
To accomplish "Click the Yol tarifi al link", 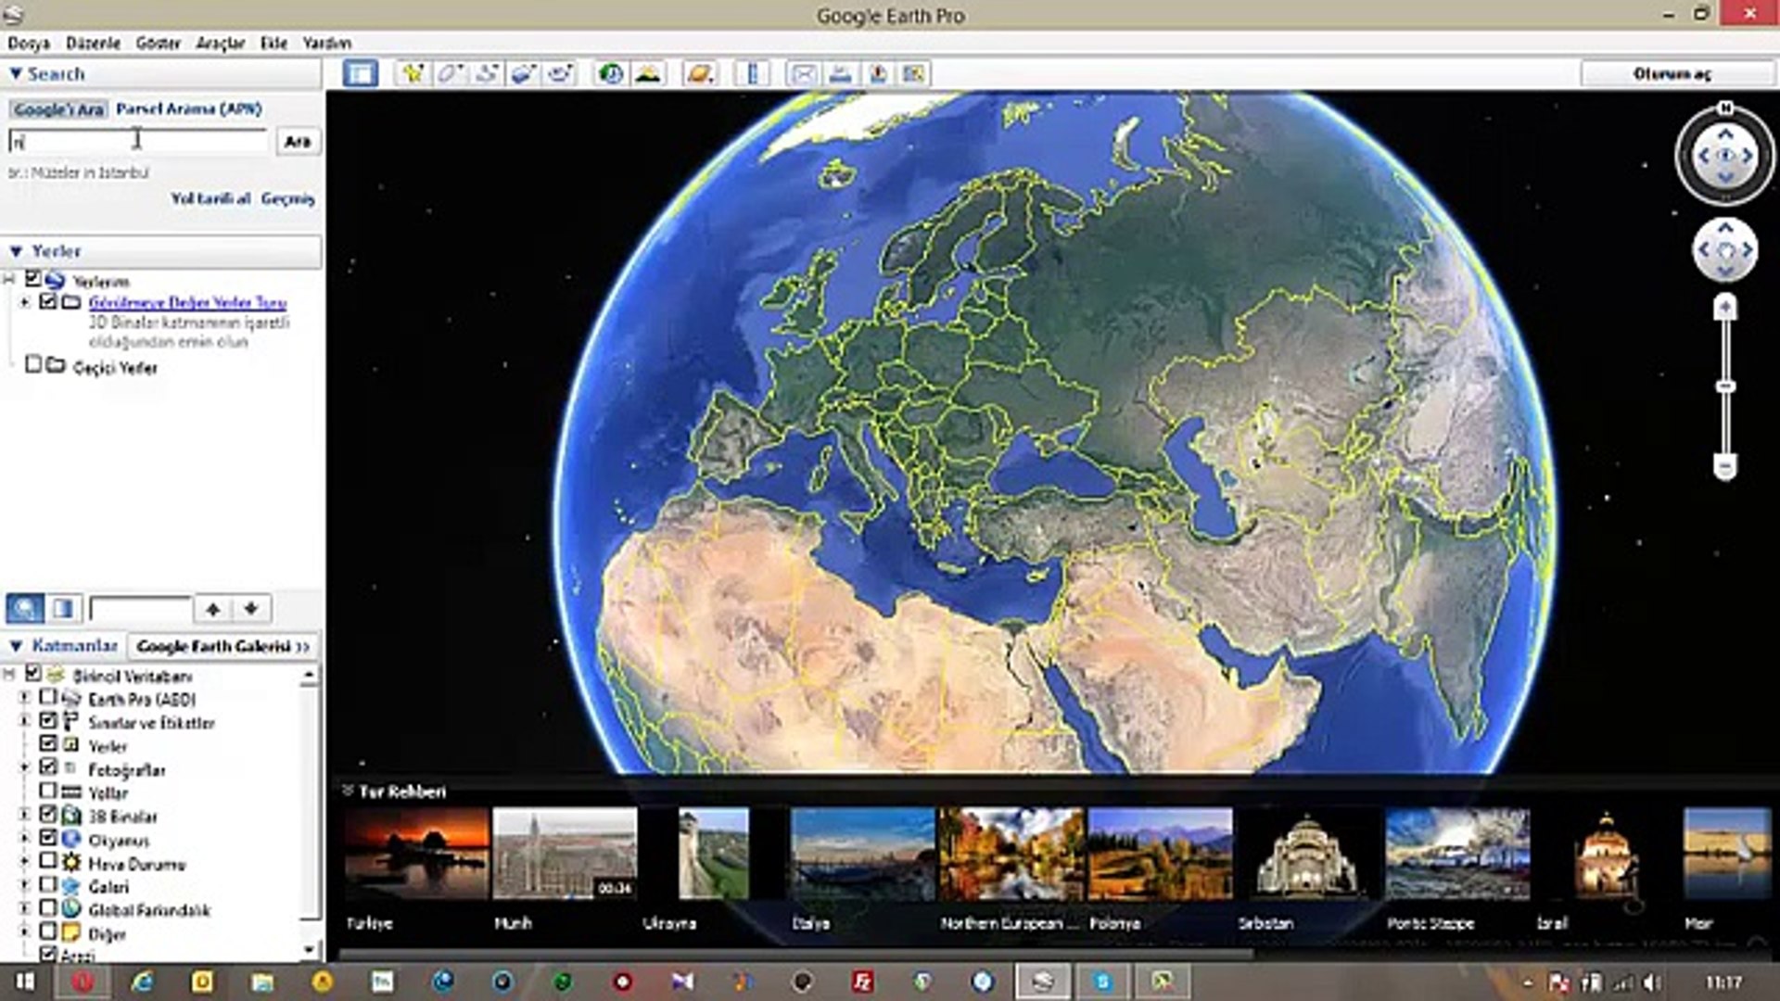I will tap(210, 198).
